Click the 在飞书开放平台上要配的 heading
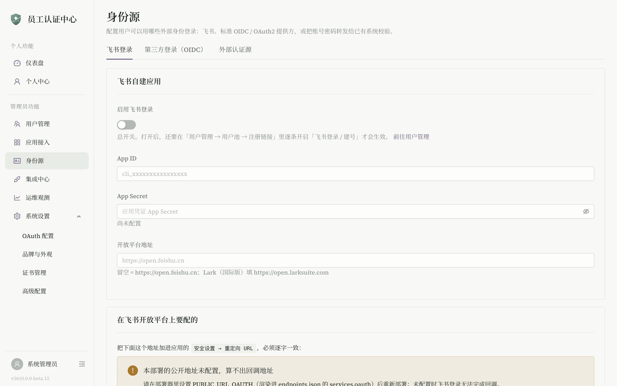 tap(157, 320)
